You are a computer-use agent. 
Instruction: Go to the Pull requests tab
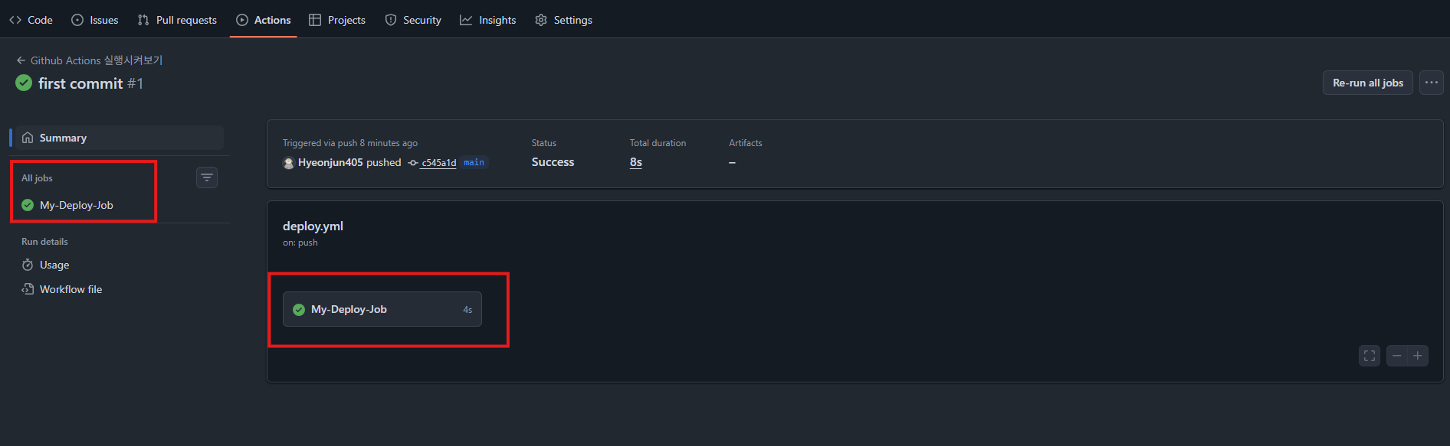(x=177, y=20)
